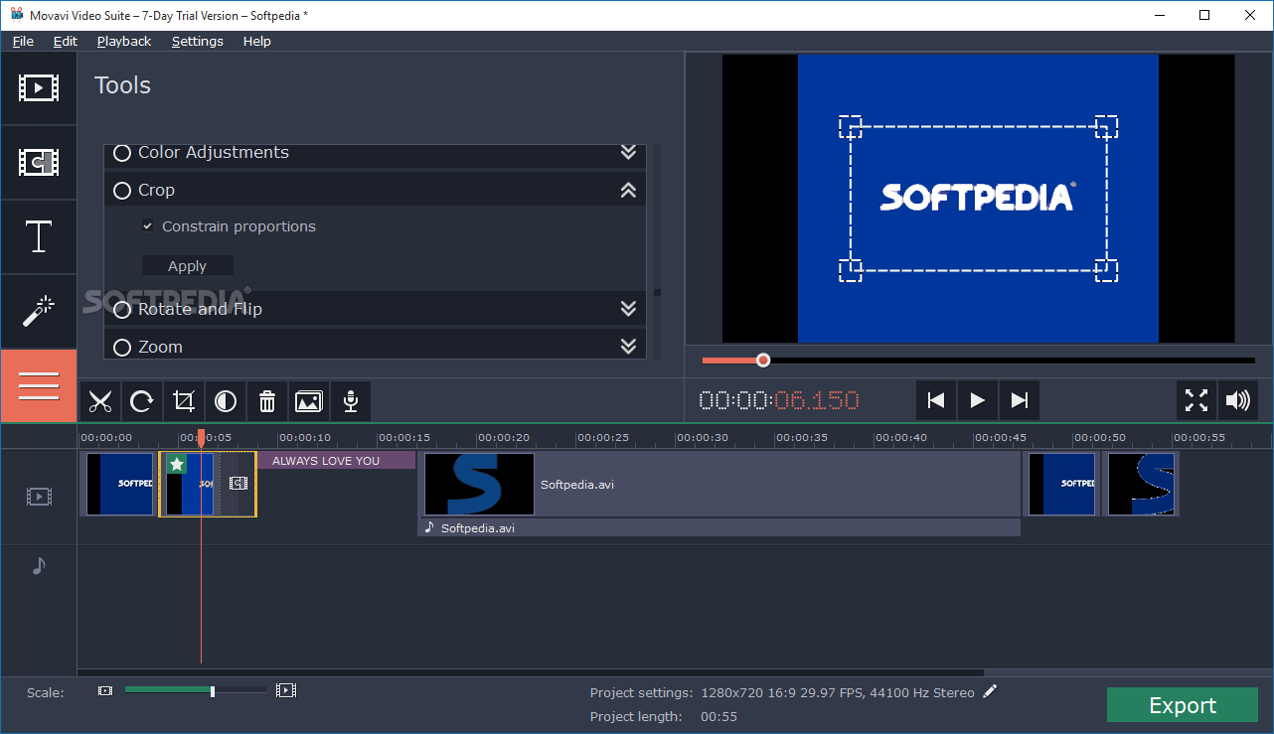1274x734 pixels.
Task: Select the Softpedia.avi video clip
Action: pyautogui.click(x=720, y=484)
